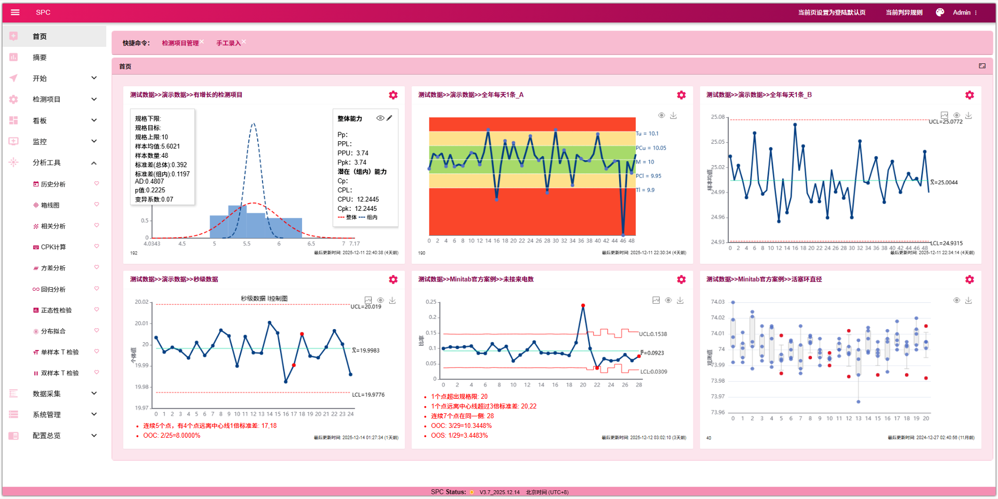Screen dimensions: 998x499
Task: Toggle favorite heart next to CPK计算
Action: click(97, 246)
